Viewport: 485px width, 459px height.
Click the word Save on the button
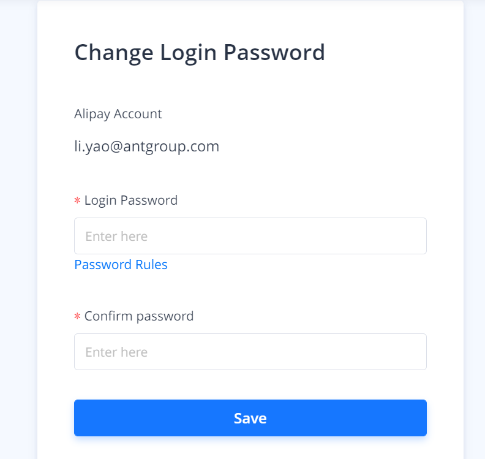(250, 419)
